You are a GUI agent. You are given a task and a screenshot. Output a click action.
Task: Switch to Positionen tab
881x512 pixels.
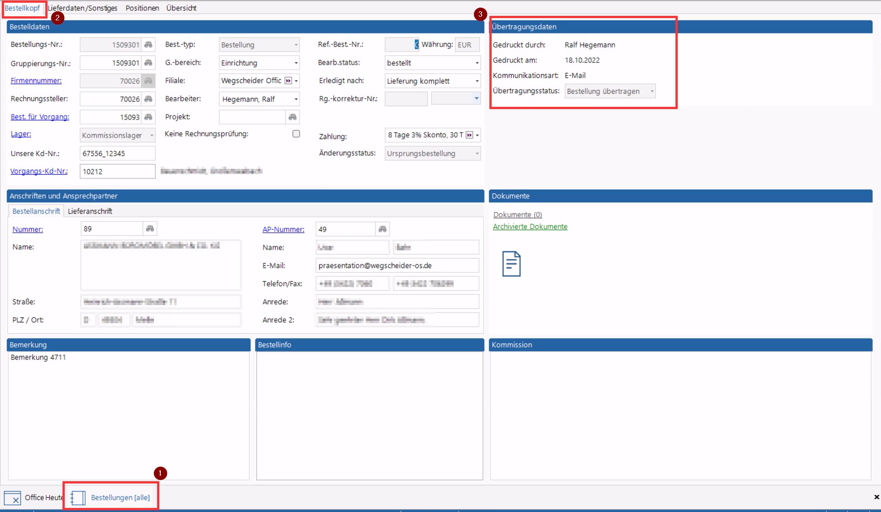[x=142, y=8]
